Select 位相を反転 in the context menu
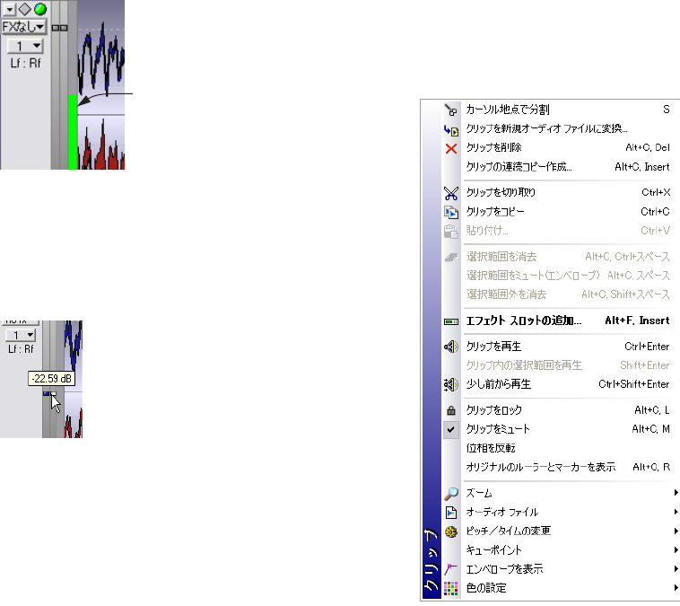Screen dimensions: 680x606 (568, 448)
